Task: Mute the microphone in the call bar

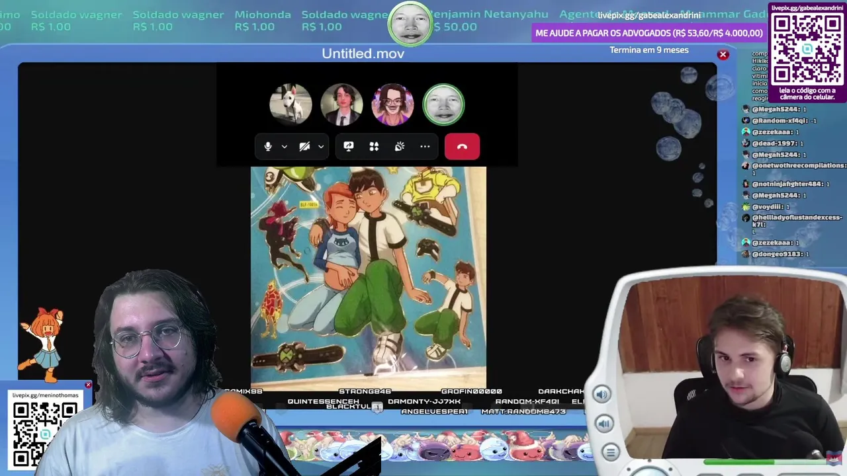Action: point(268,147)
